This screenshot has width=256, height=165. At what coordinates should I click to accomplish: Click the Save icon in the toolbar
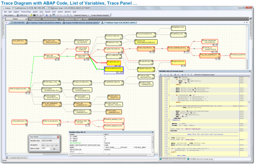(34, 15)
